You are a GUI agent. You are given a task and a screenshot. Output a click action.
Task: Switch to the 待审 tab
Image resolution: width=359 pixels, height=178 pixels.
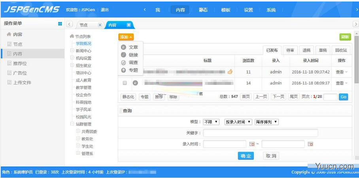[x=290, y=50]
